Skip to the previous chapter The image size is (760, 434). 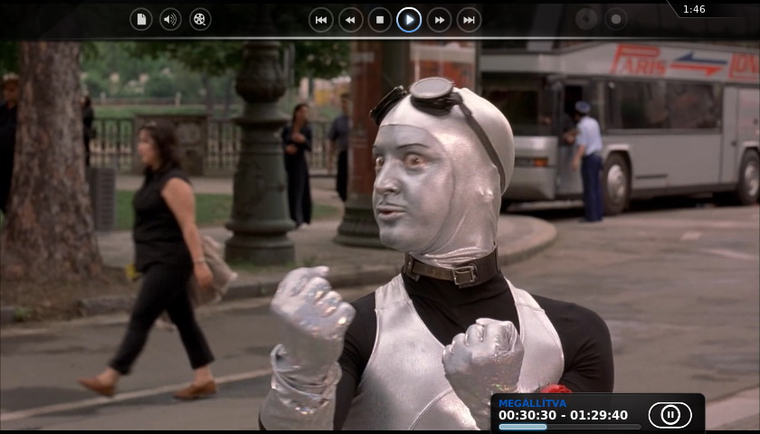click(321, 20)
